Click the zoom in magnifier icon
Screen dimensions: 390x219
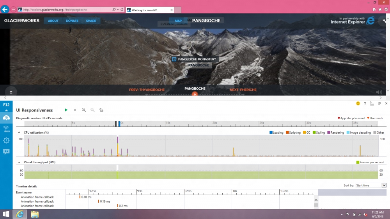click(x=83, y=110)
